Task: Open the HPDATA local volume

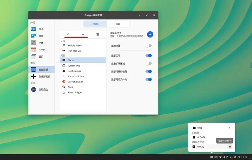Action: [201, 137]
